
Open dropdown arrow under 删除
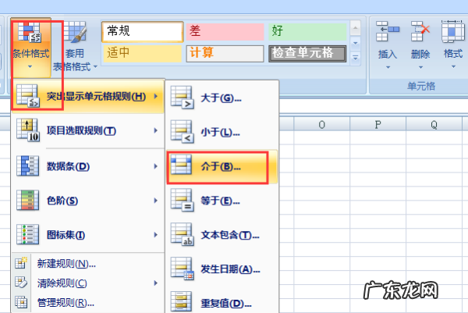[x=420, y=67]
